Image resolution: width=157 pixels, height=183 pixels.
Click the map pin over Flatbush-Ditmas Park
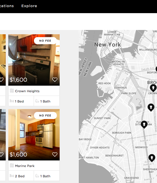coord(144,125)
